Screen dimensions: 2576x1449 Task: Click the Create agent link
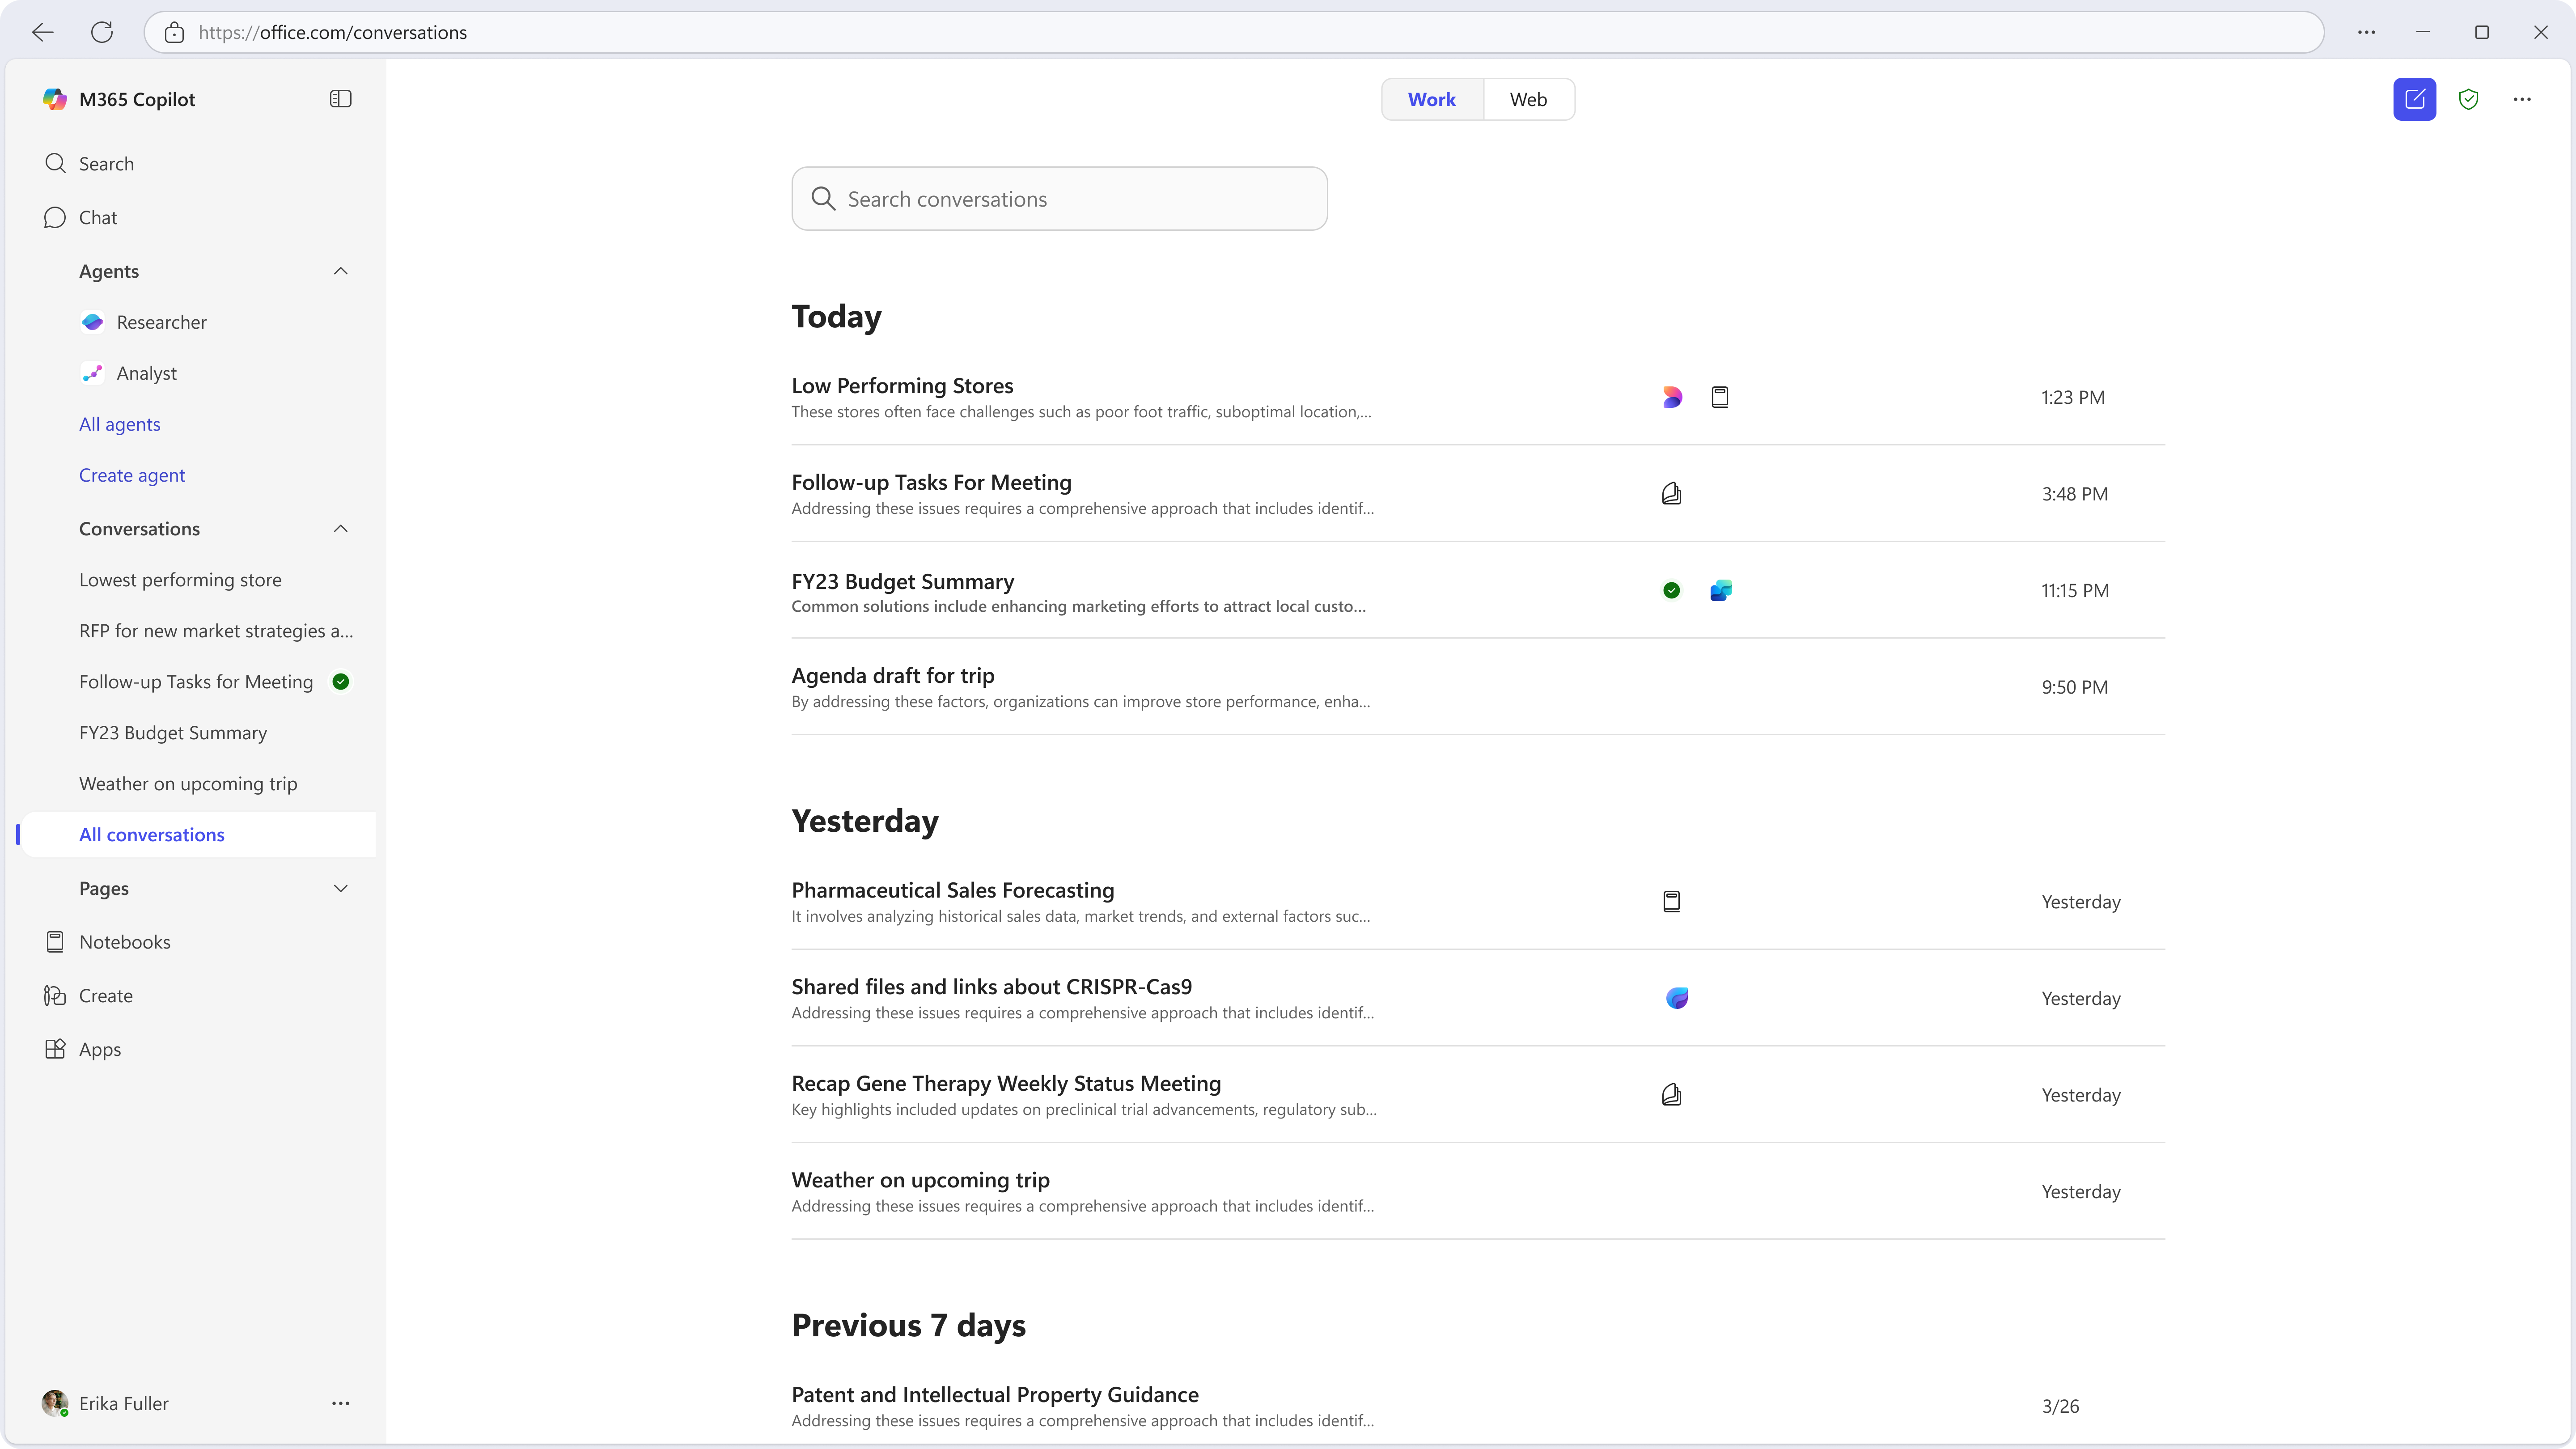[x=132, y=475]
